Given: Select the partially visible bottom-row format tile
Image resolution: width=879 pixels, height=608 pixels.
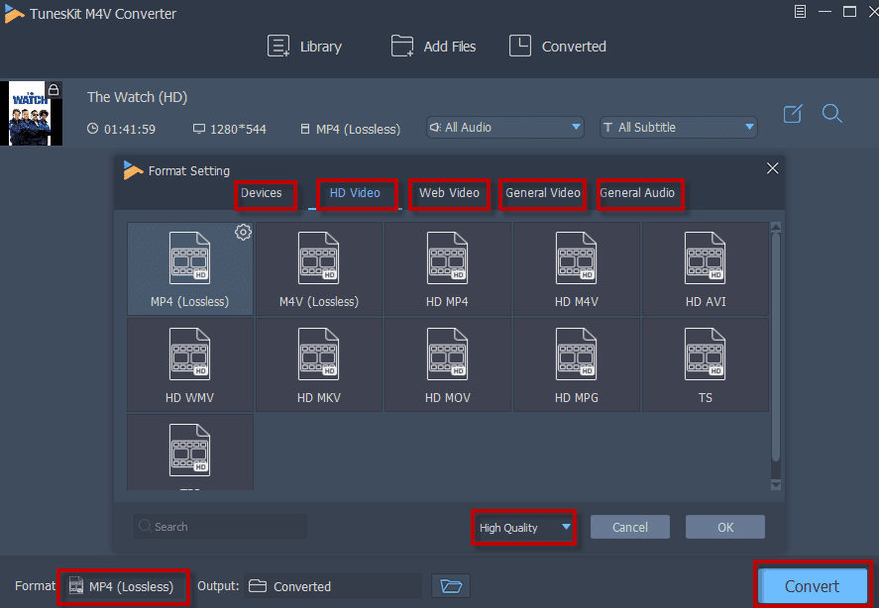Looking at the screenshot, I should pos(190,453).
